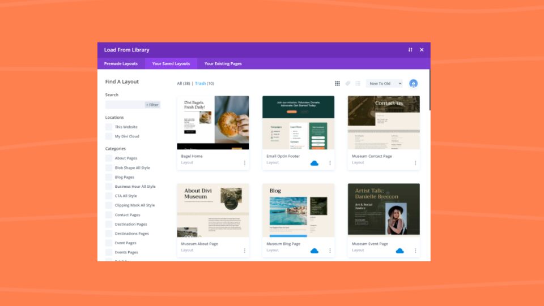The width and height of the screenshot is (544, 306).
Task: Check Contact Pages category
Action: coord(109,215)
